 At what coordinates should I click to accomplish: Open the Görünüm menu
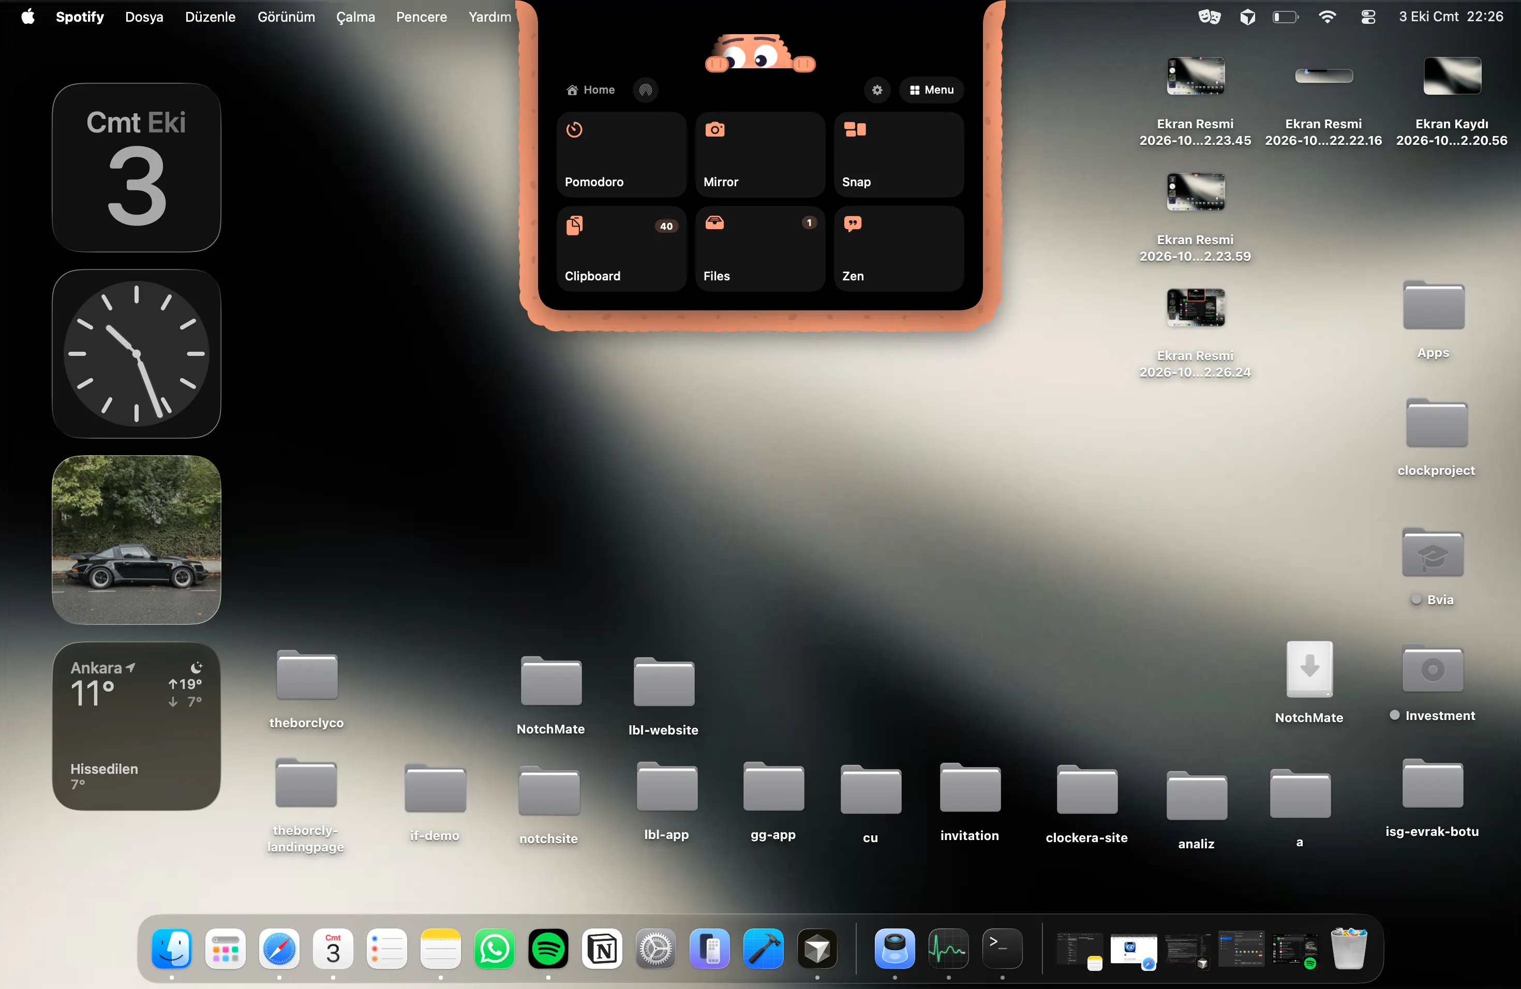coord(286,17)
